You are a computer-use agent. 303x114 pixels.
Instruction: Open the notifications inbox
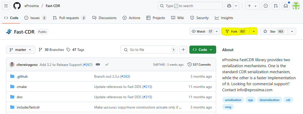pyautogui.click(x=285, y=6)
